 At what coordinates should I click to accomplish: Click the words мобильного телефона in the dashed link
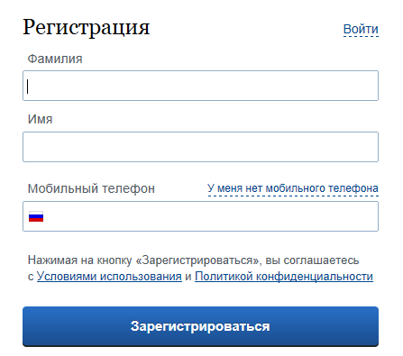click(322, 188)
